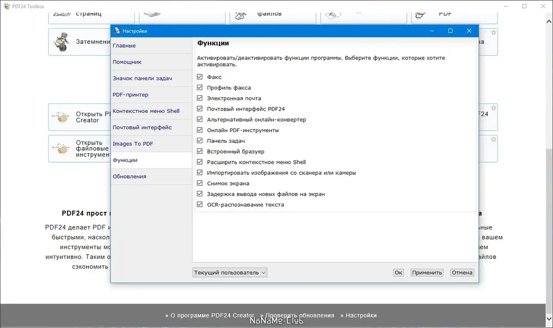Uncheck Профиль факса option

(200, 87)
